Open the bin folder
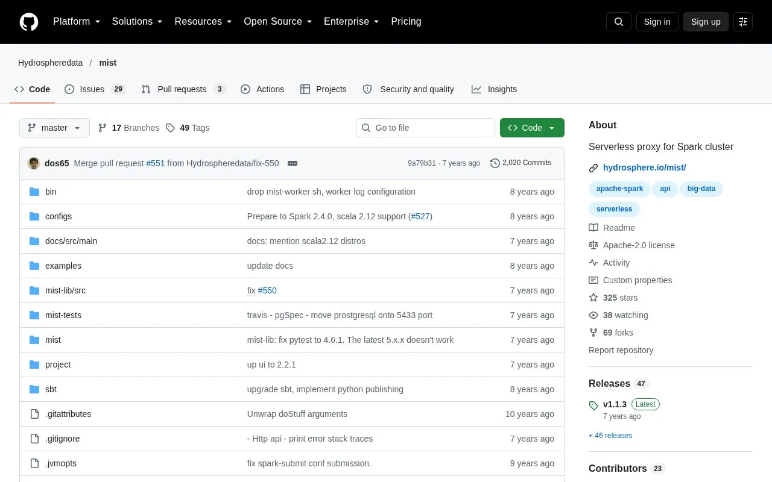This screenshot has height=482, width=772. click(x=51, y=192)
